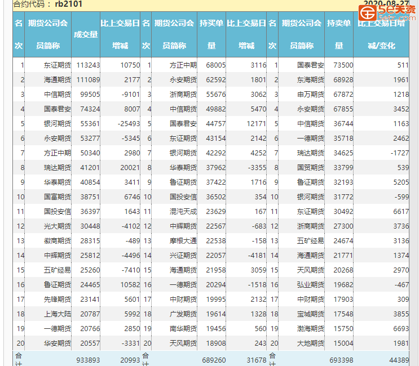Select long position change value -4181
419x366 pixels.
click(x=257, y=256)
